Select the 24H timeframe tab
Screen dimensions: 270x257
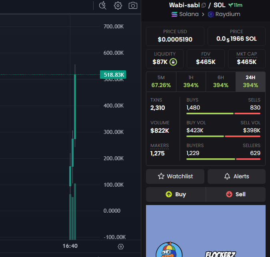click(x=250, y=82)
